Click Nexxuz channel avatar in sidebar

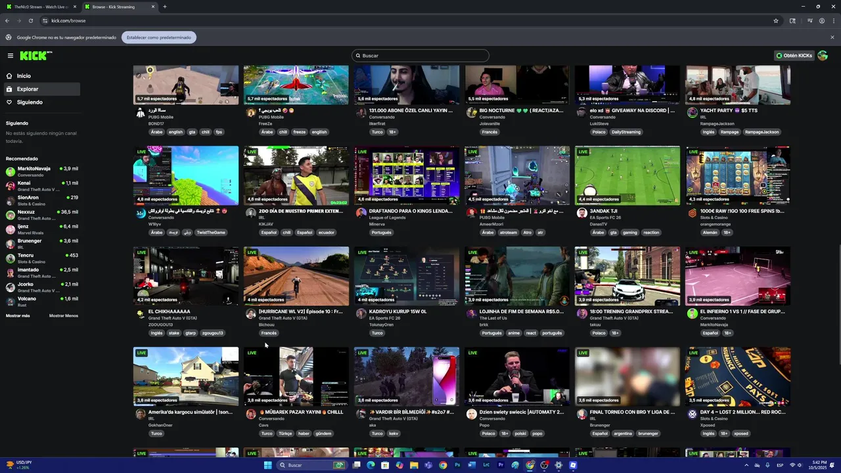11,215
